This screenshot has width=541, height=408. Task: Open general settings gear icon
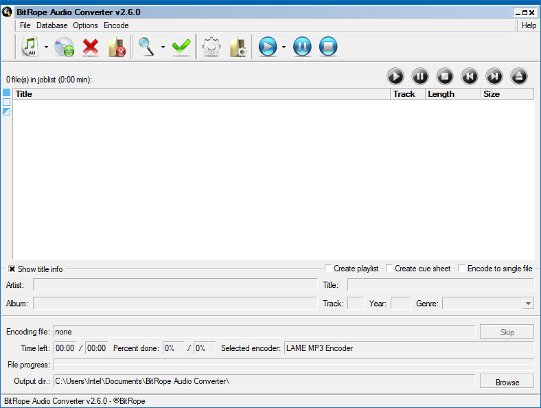pyautogui.click(x=211, y=47)
